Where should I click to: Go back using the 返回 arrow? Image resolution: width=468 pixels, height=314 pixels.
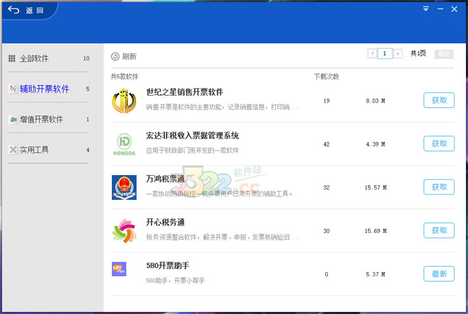point(14,10)
